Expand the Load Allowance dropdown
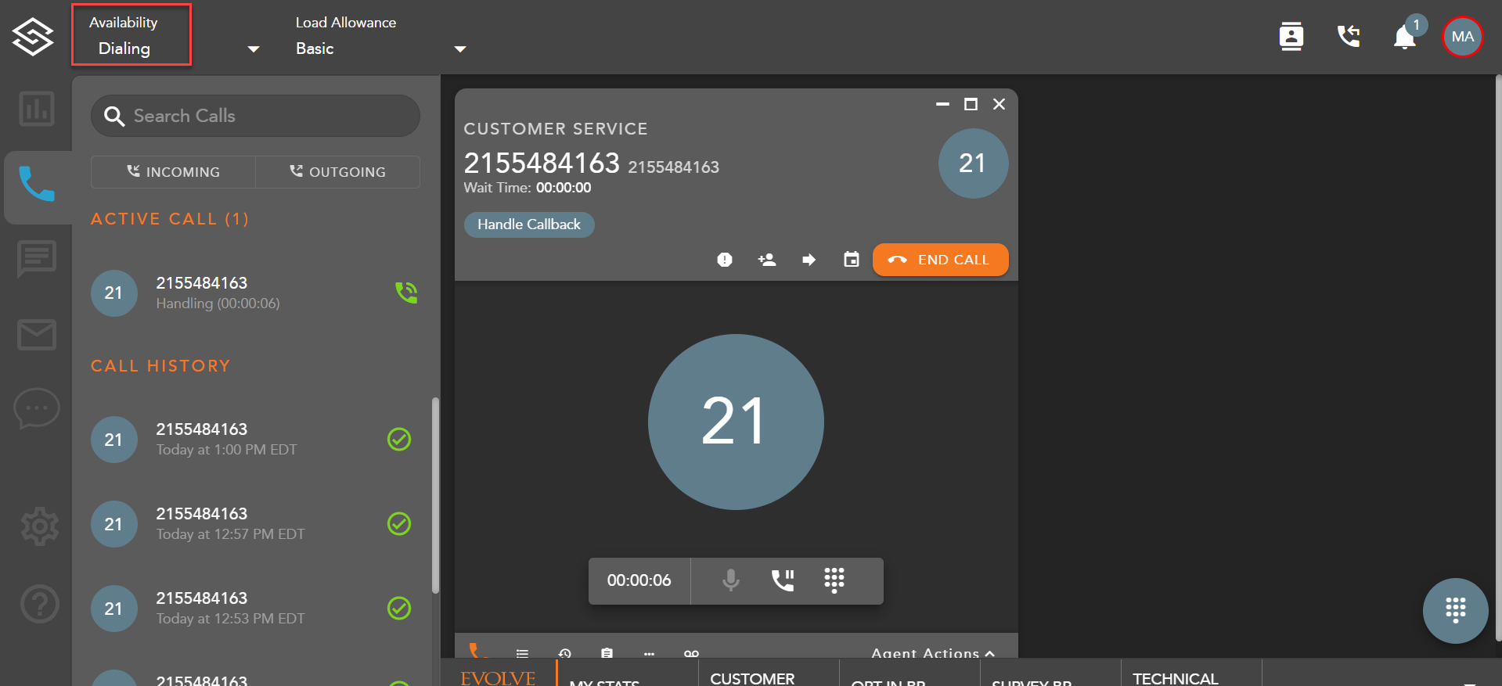 click(x=460, y=49)
